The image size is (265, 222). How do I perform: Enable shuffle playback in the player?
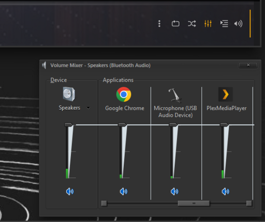pos(192,24)
